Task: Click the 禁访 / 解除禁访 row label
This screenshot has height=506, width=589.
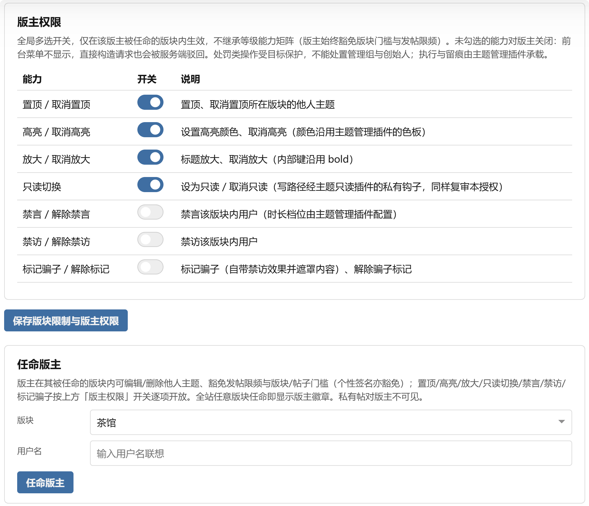Action: (56, 242)
